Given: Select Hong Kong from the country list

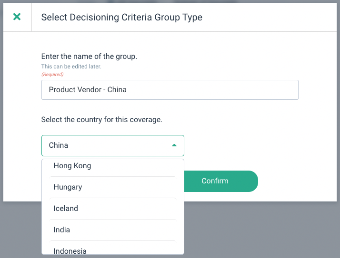Looking at the screenshot, I should 72,166.
